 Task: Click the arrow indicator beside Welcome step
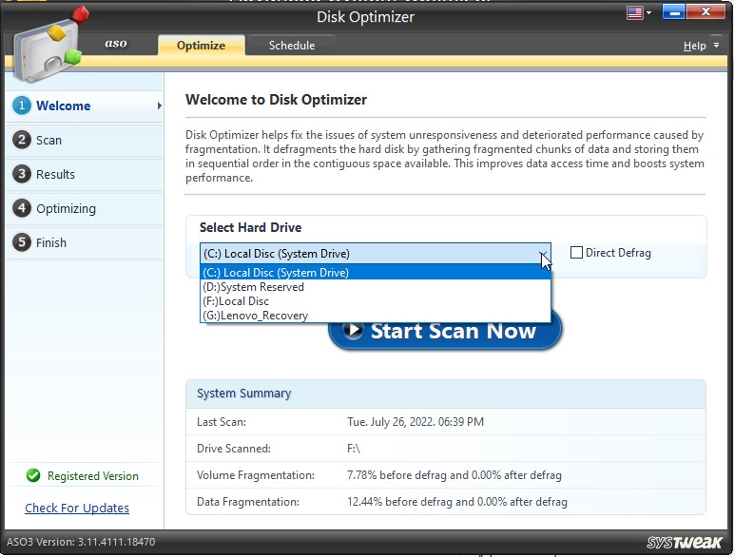(160, 106)
